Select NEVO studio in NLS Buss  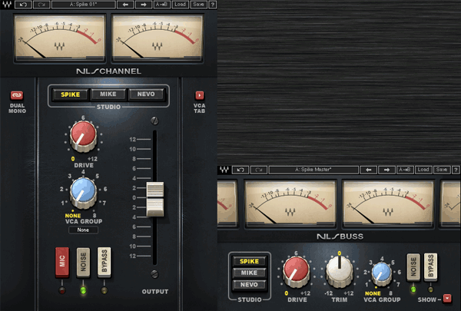[249, 285]
